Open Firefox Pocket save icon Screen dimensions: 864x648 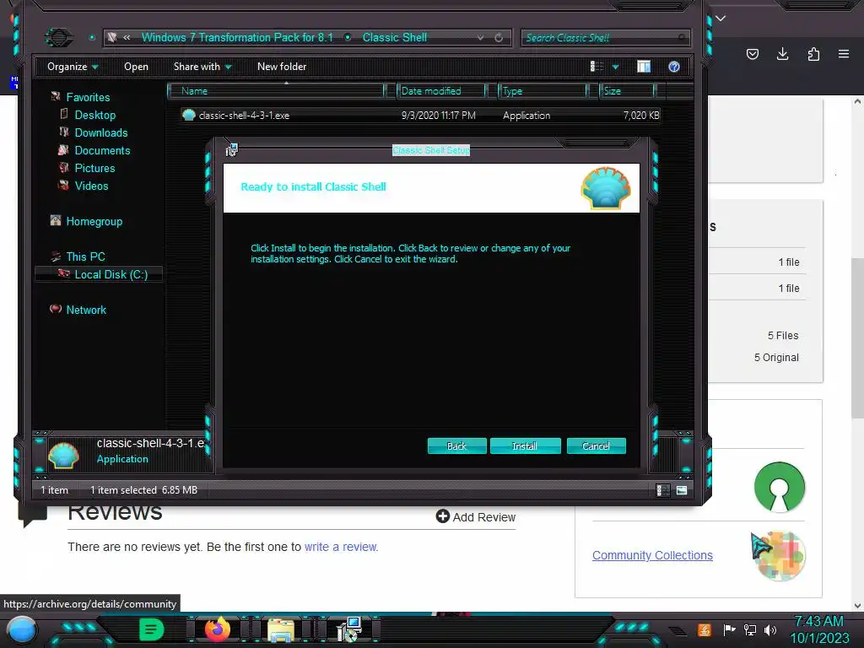coord(752,54)
